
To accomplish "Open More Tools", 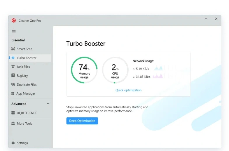I will (30, 124).
